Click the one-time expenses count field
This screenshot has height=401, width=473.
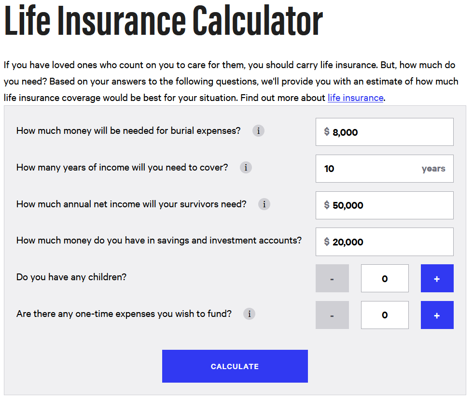[385, 315]
